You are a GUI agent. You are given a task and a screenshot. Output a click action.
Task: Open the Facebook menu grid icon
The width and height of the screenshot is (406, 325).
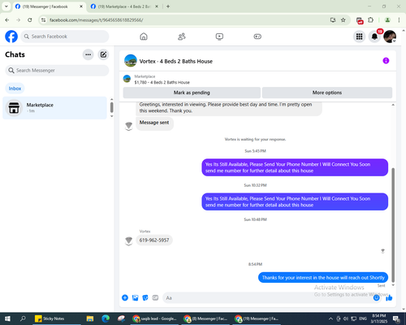359,37
